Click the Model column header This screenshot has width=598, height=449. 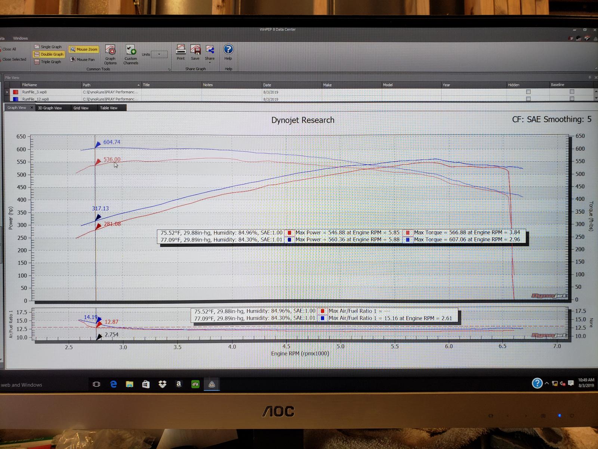(411, 85)
